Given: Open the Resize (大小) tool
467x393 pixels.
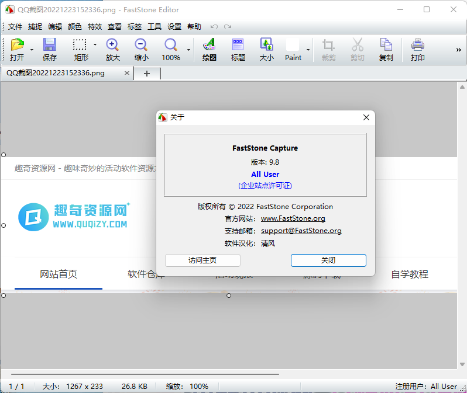Looking at the screenshot, I should tap(266, 46).
